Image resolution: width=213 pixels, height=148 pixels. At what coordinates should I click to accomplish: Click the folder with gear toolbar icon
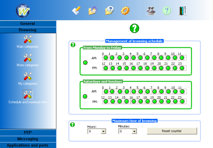pyautogui.click(x=93, y=11)
